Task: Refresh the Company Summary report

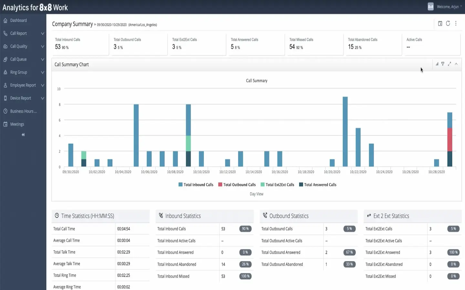Action: coord(448,23)
